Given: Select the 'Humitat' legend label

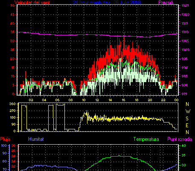Looking at the screenshot, I should click(x=36, y=139).
